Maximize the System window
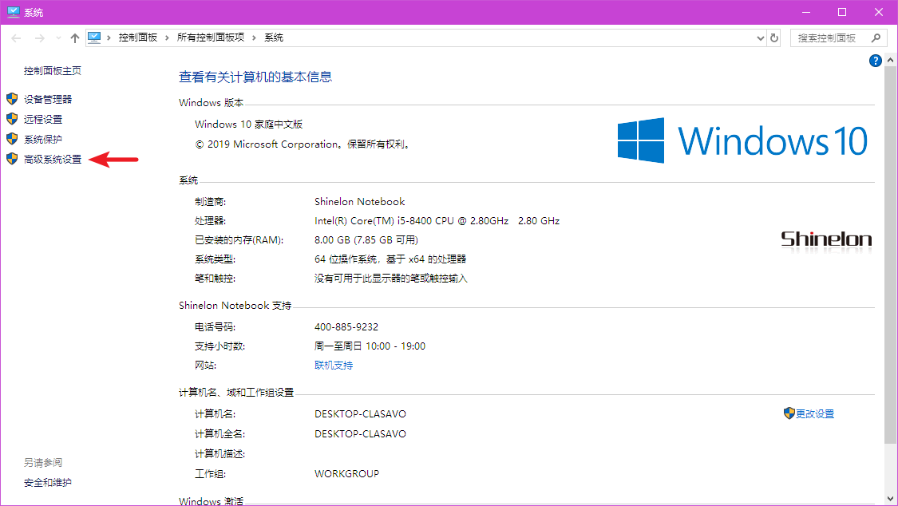This screenshot has height=506, width=898. (x=842, y=12)
